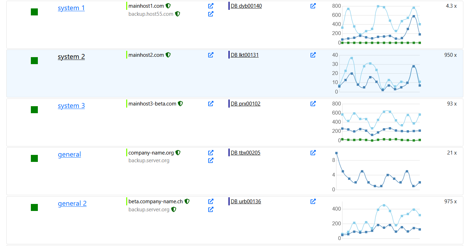Screen dimensions: 470x246
Task: Open external link for DB dyb00140
Action: 313,6
